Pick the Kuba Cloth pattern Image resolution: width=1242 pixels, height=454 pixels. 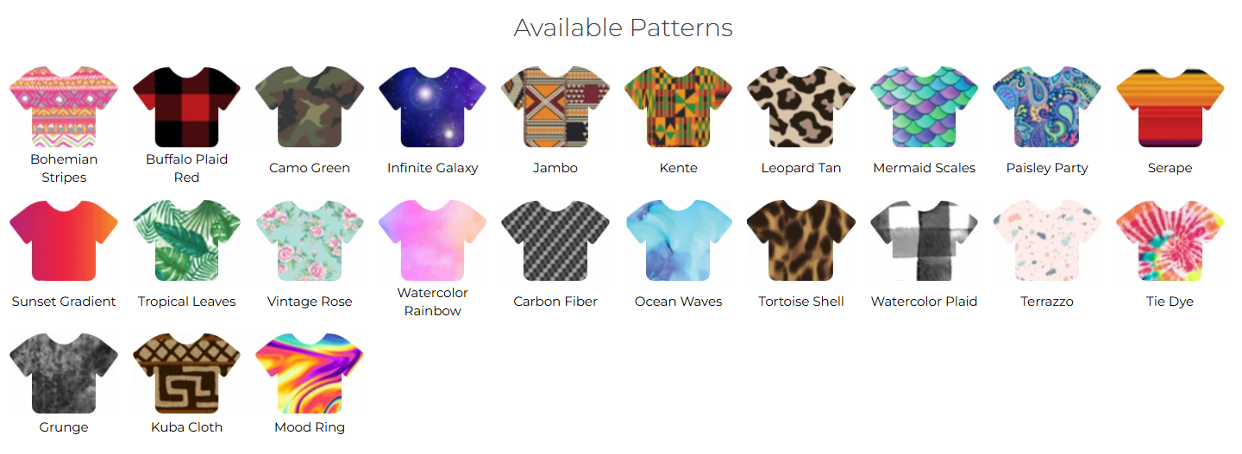[x=186, y=374]
